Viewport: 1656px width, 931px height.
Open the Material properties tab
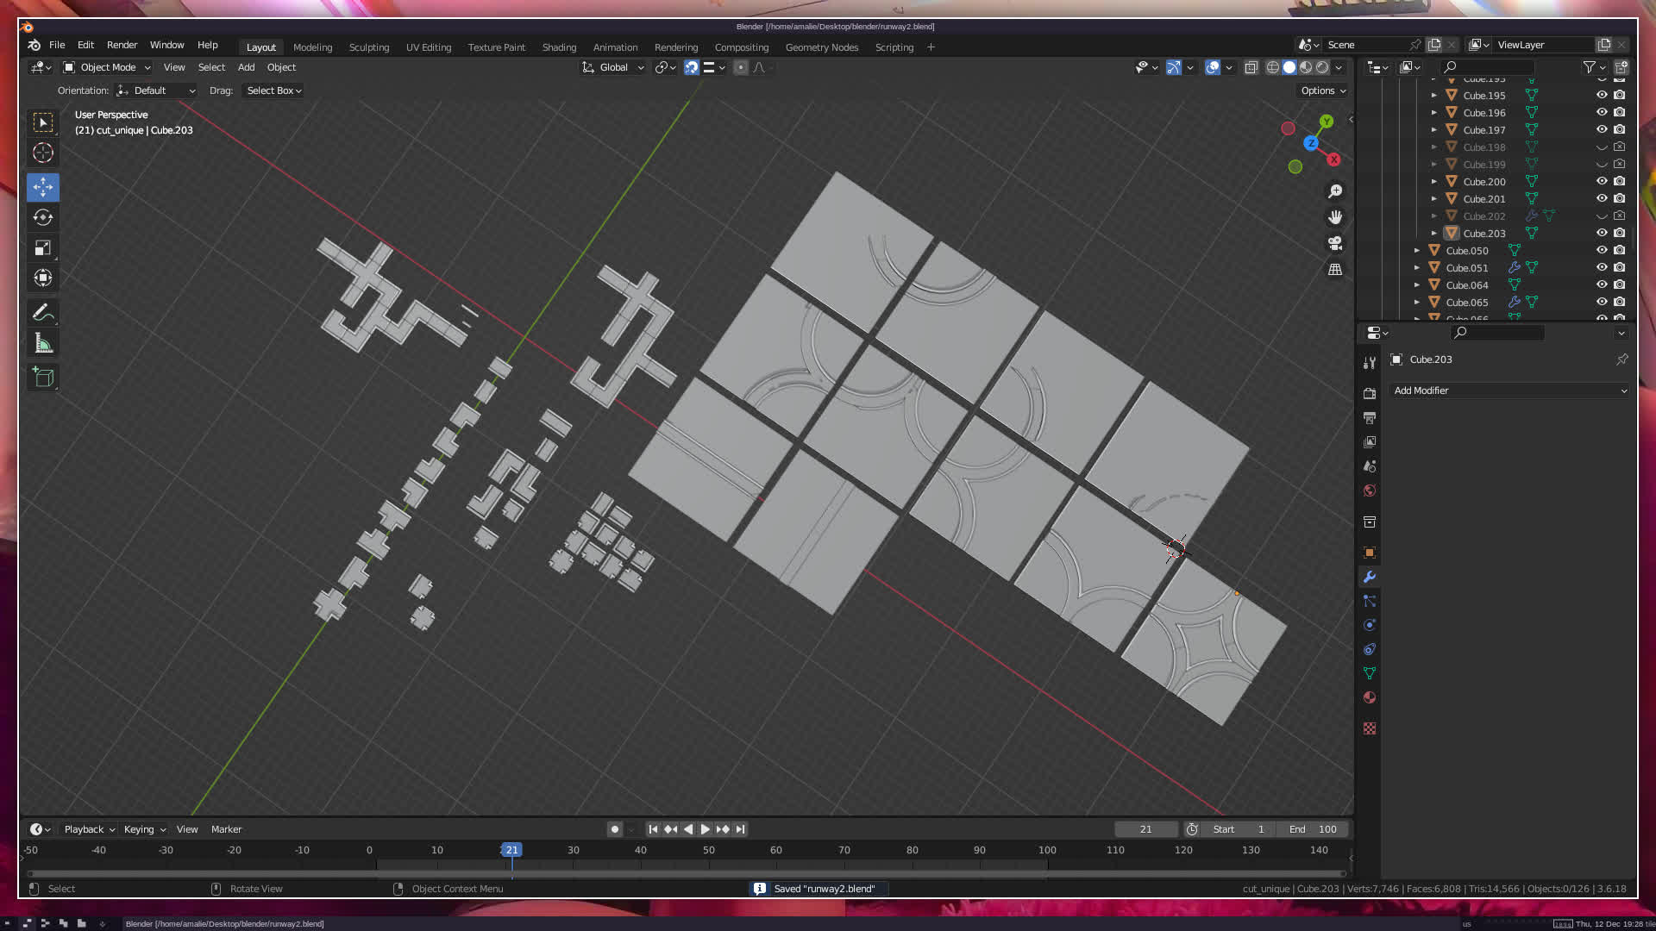(1370, 697)
